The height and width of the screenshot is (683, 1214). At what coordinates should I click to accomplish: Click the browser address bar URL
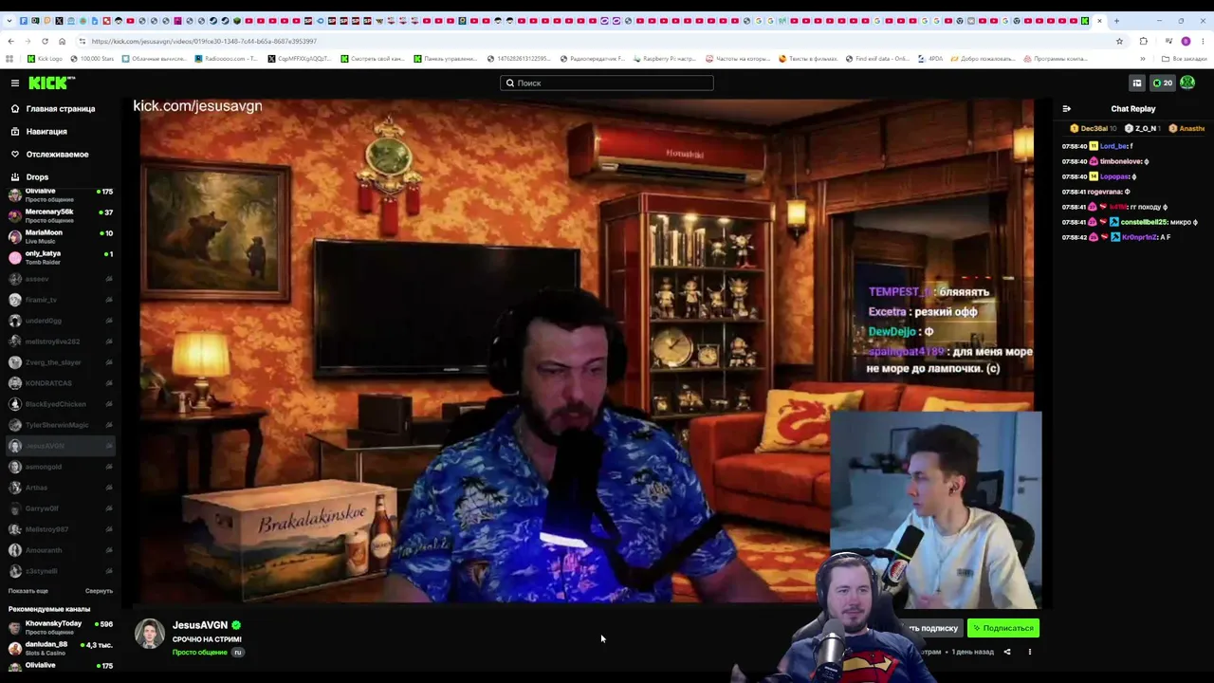[x=204, y=42]
